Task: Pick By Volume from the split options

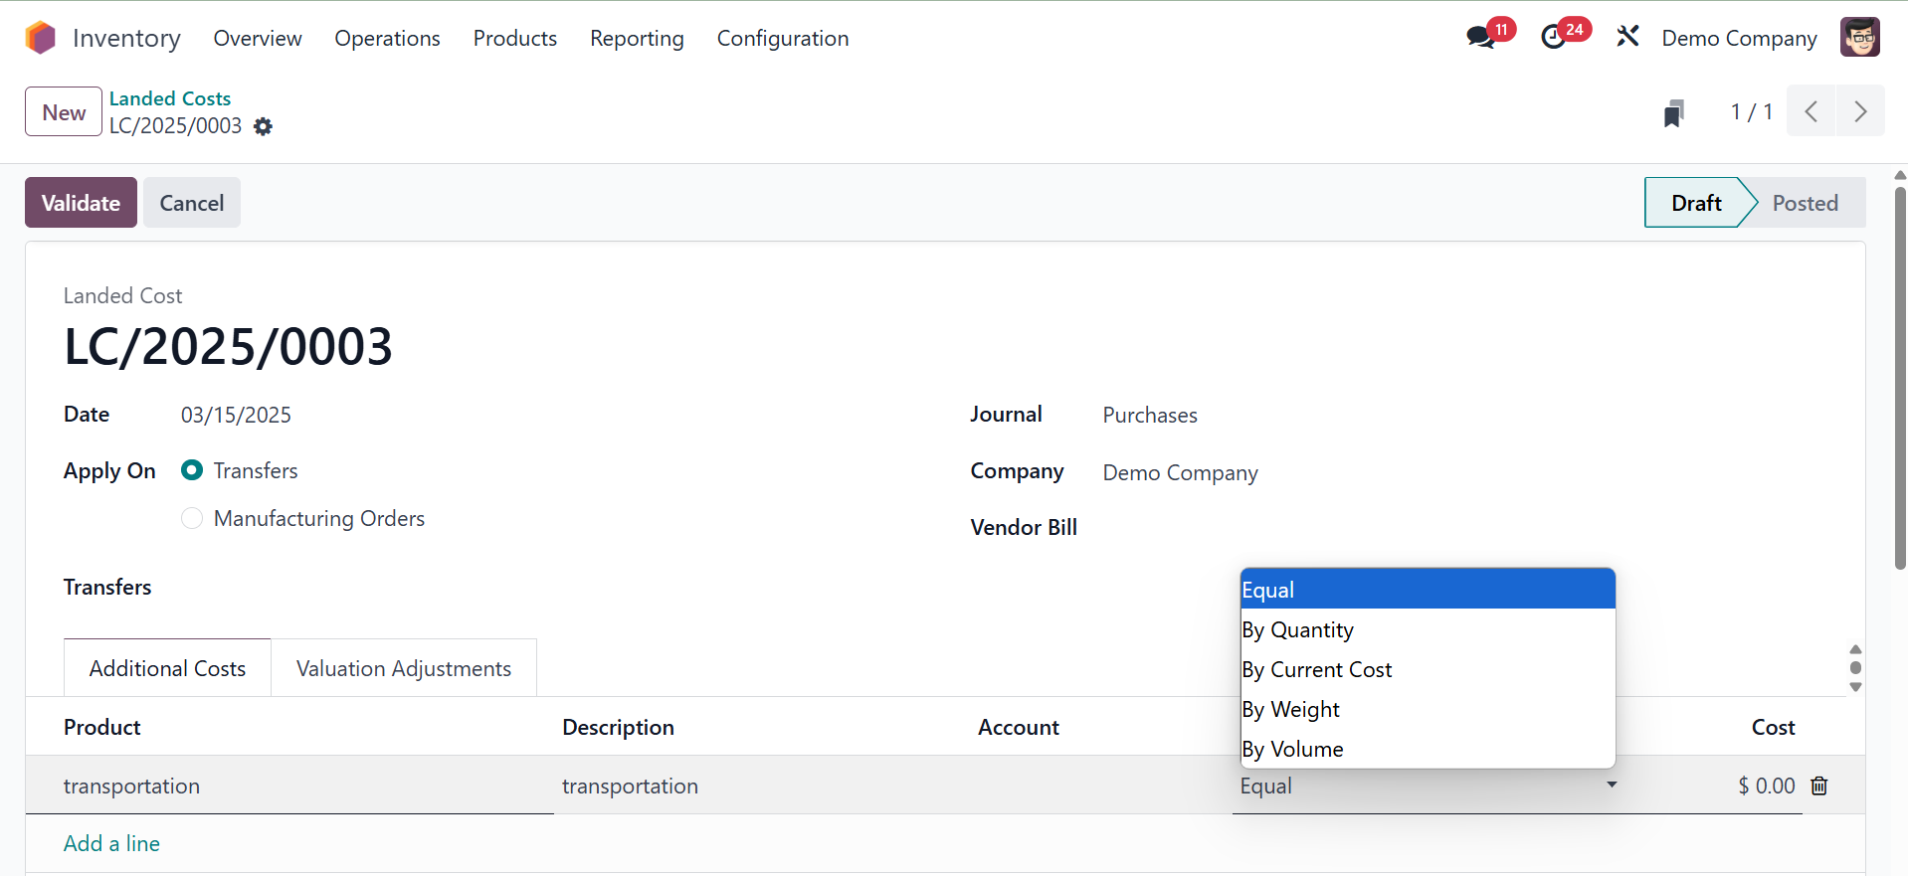Action: pyautogui.click(x=1292, y=749)
